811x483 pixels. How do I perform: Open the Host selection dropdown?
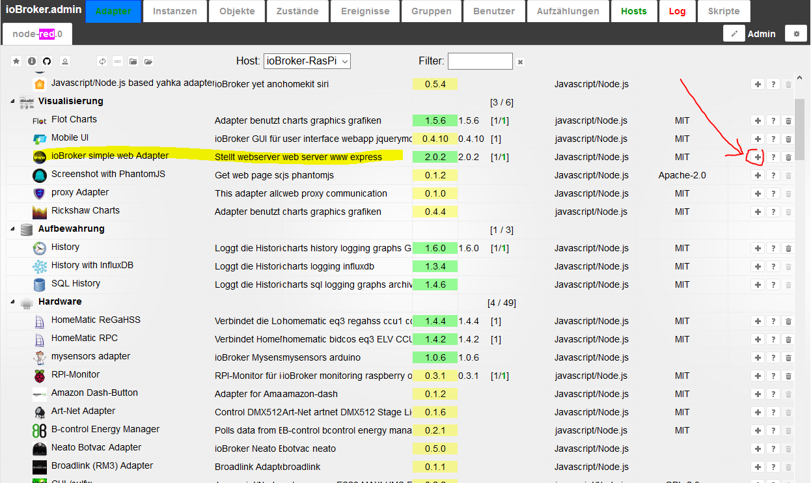tap(307, 61)
